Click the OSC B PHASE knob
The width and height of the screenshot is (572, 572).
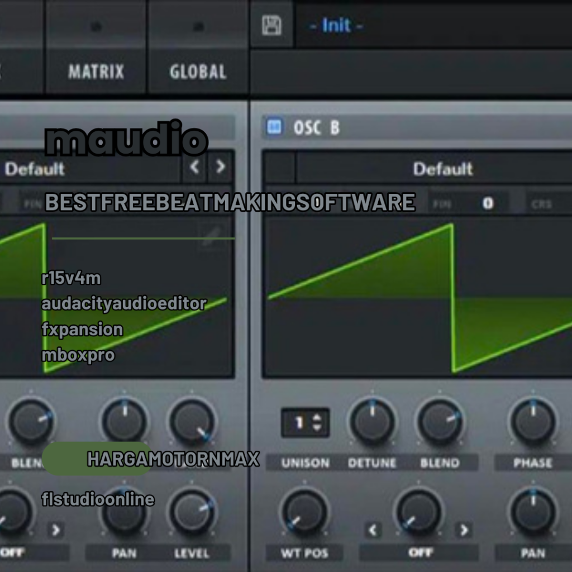(x=533, y=422)
